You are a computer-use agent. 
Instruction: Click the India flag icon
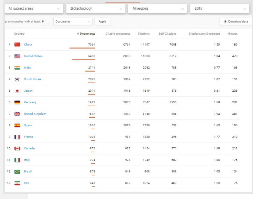coord(17,68)
